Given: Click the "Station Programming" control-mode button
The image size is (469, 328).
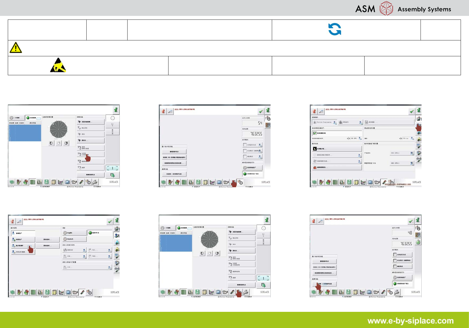Looking at the screenshot, I should 324,122.
